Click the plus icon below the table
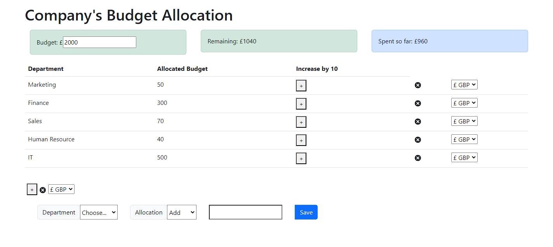 (x=32, y=189)
